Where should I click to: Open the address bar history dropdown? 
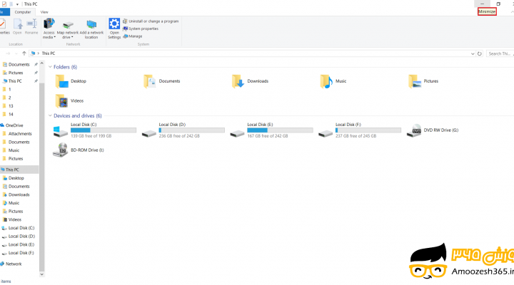(x=473, y=53)
